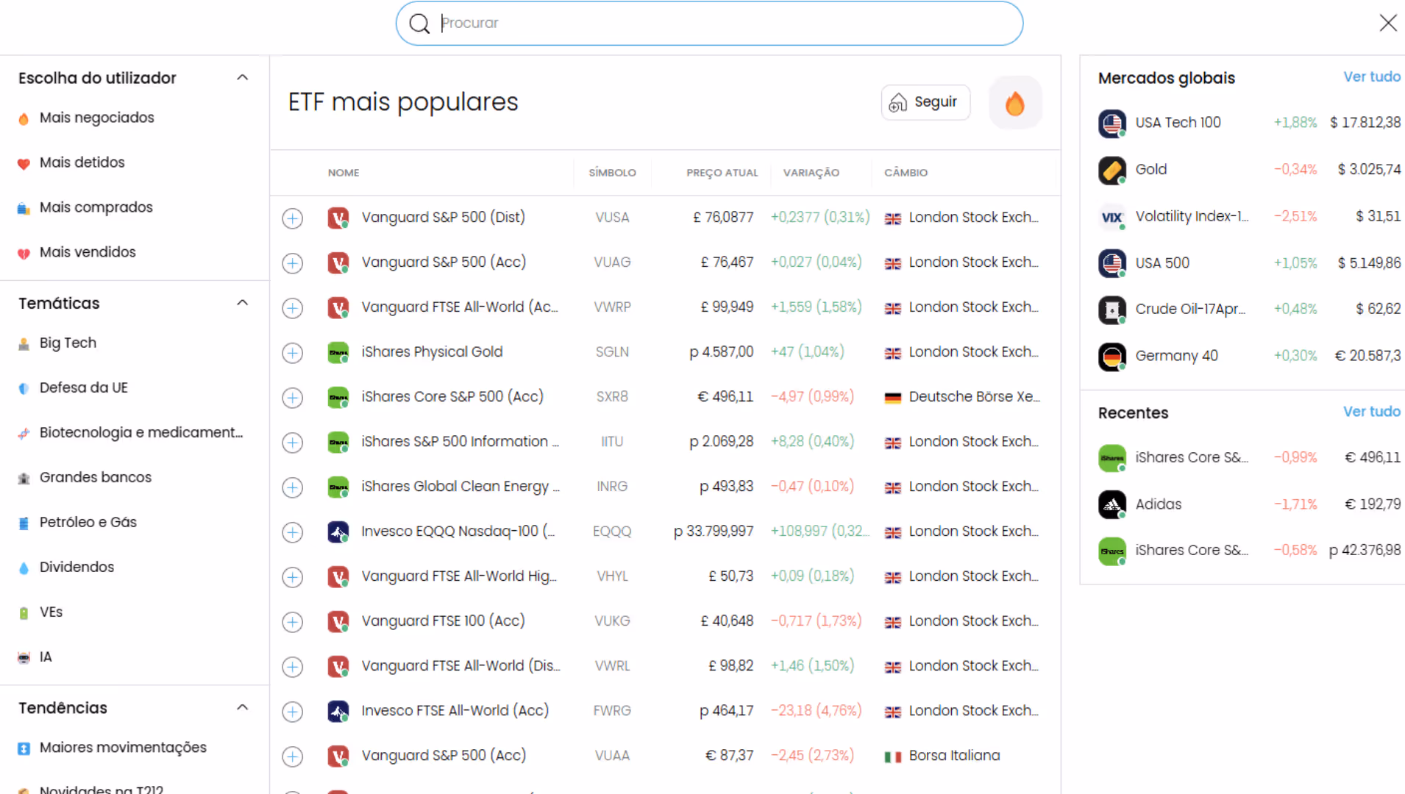Click iShares logo of Physical Gold
The width and height of the screenshot is (1405, 794).
coord(338,352)
